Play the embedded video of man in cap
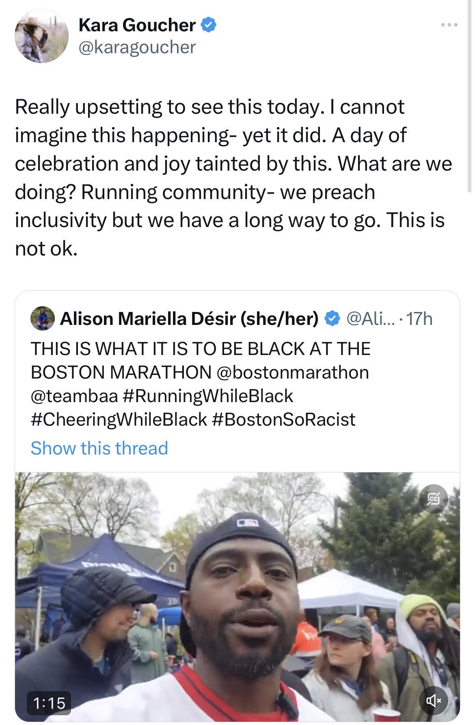The image size is (475, 725). pyautogui.click(x=237, y=597)
